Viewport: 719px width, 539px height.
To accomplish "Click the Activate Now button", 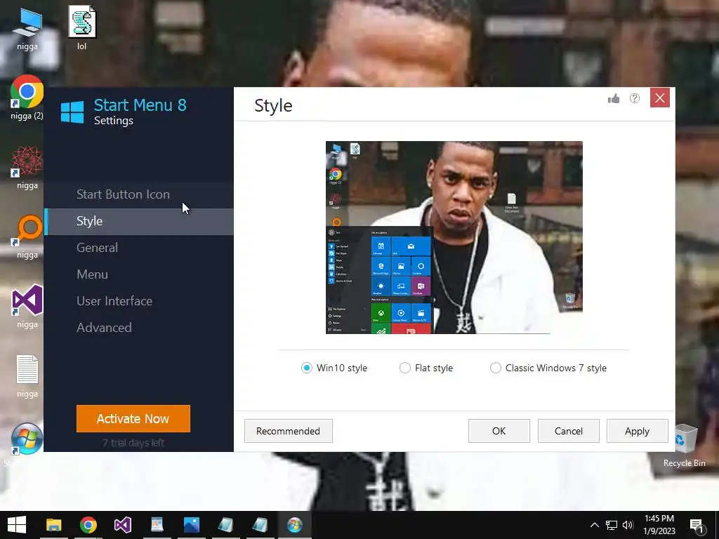I will pyautogui.click(x=133, y=418).
